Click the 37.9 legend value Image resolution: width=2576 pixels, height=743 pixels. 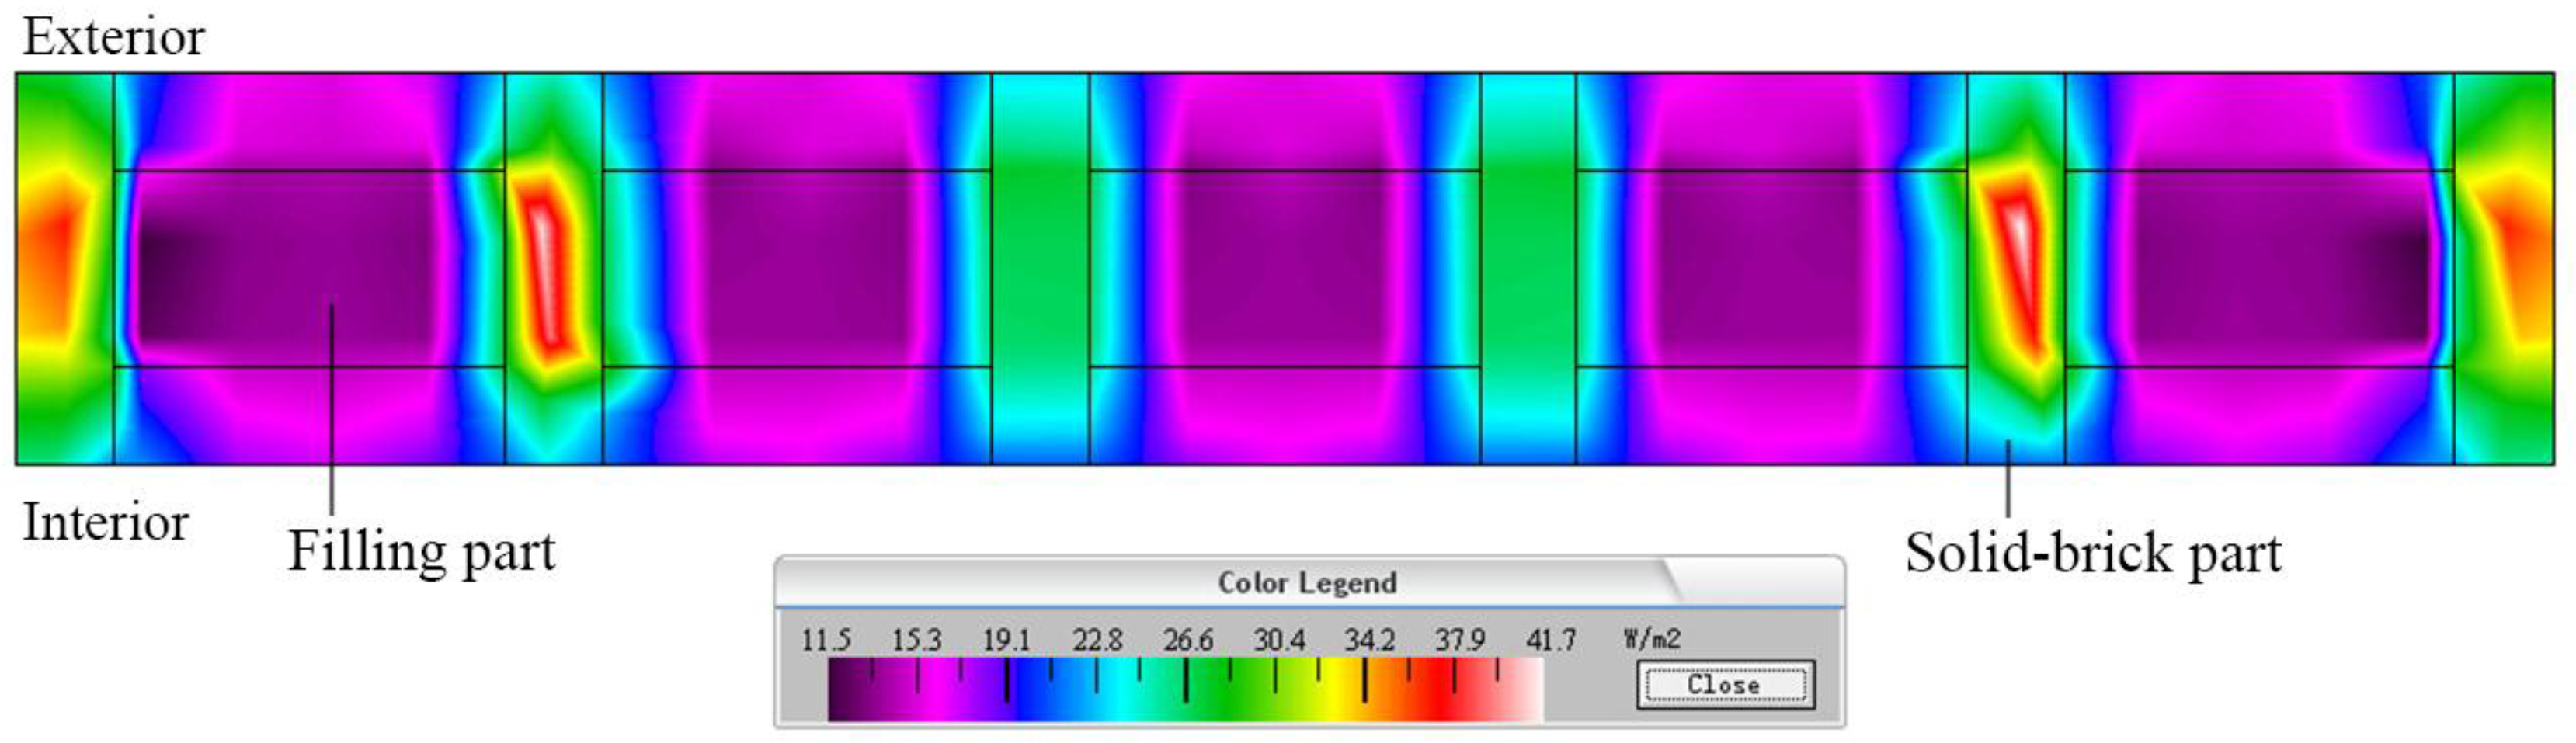pos(1460,639)
